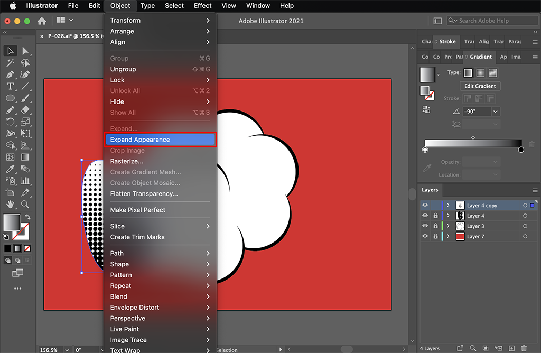This screenshot has height=353, width=541.
Task: Open the Effect menu
Action: 202,5
